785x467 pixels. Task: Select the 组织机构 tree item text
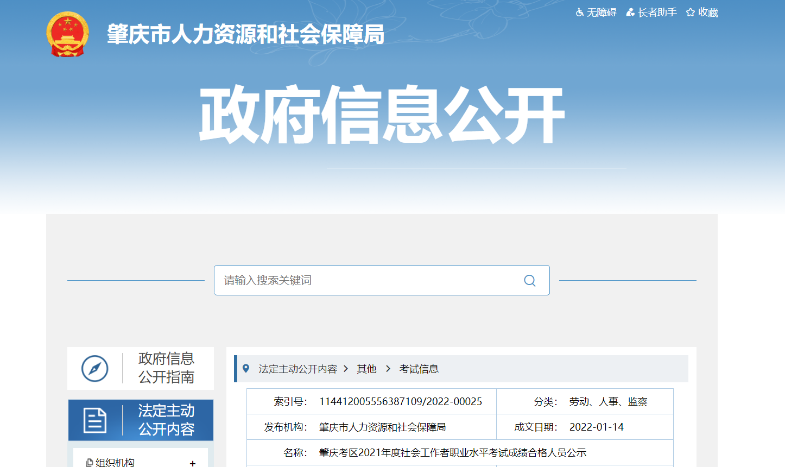tap(115, 463)
